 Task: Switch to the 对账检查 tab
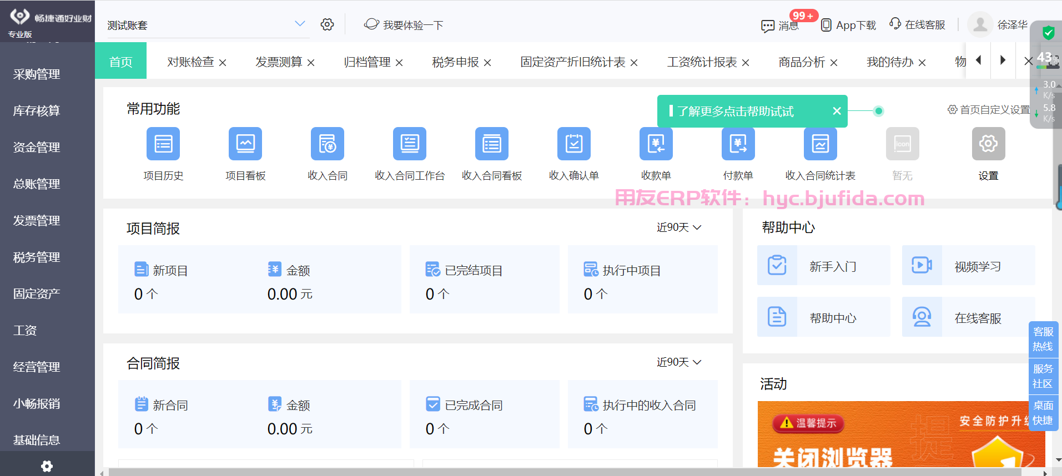point(190,62)
